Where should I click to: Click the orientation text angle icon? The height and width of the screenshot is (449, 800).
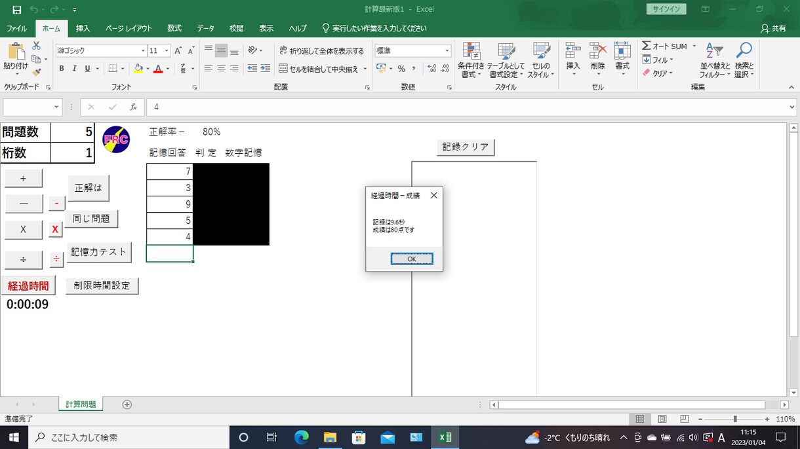pos(252,50)
